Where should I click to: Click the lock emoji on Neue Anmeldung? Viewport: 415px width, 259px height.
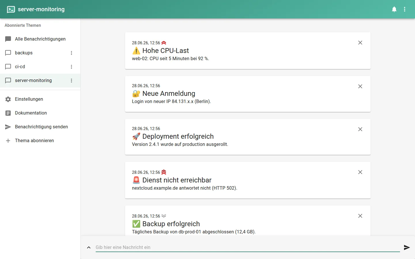point(136,94)
